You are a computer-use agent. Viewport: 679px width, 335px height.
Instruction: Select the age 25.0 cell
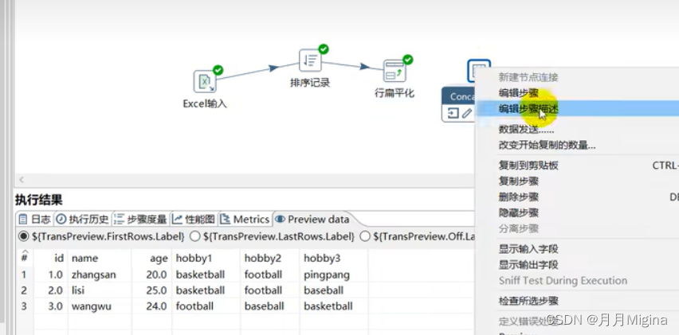[x=151, y=290]
